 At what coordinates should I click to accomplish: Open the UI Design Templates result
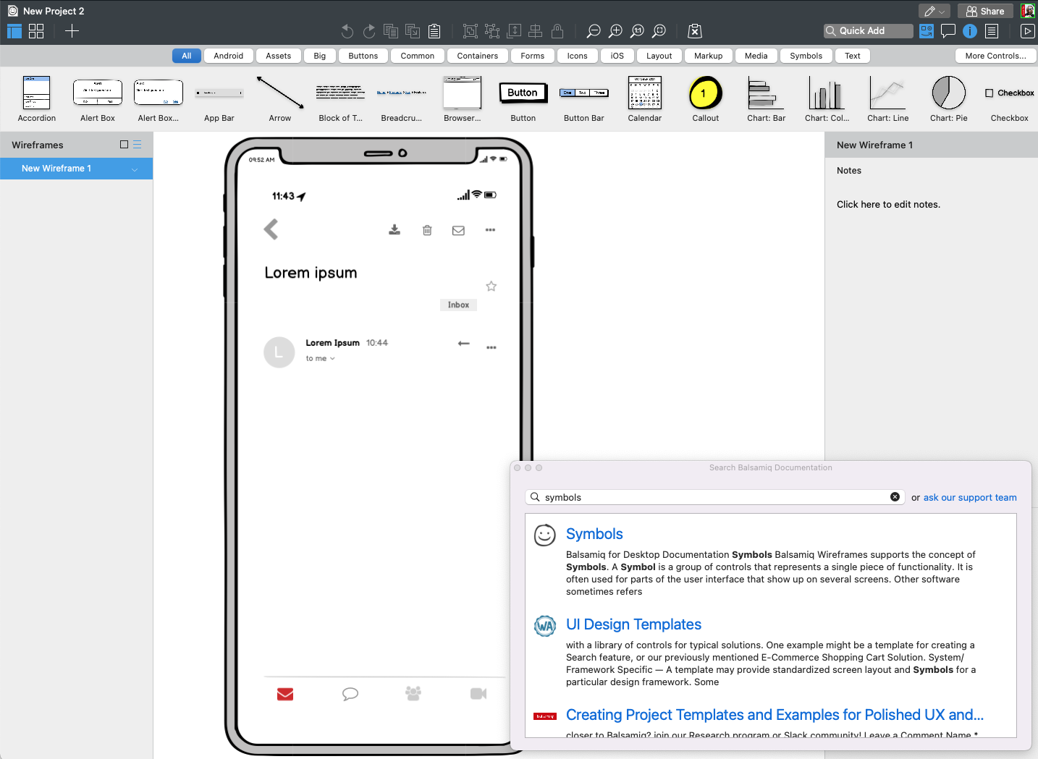point(633,624)
